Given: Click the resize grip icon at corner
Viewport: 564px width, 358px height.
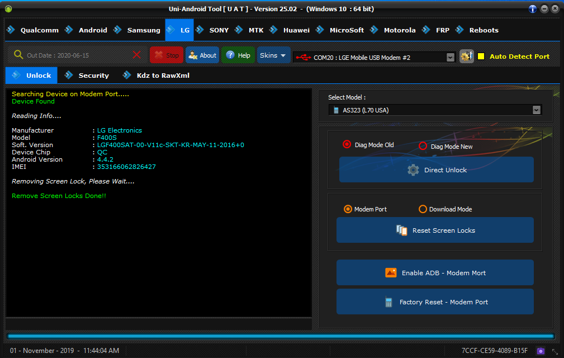Looking at the screenshot, I should (556, 351).
